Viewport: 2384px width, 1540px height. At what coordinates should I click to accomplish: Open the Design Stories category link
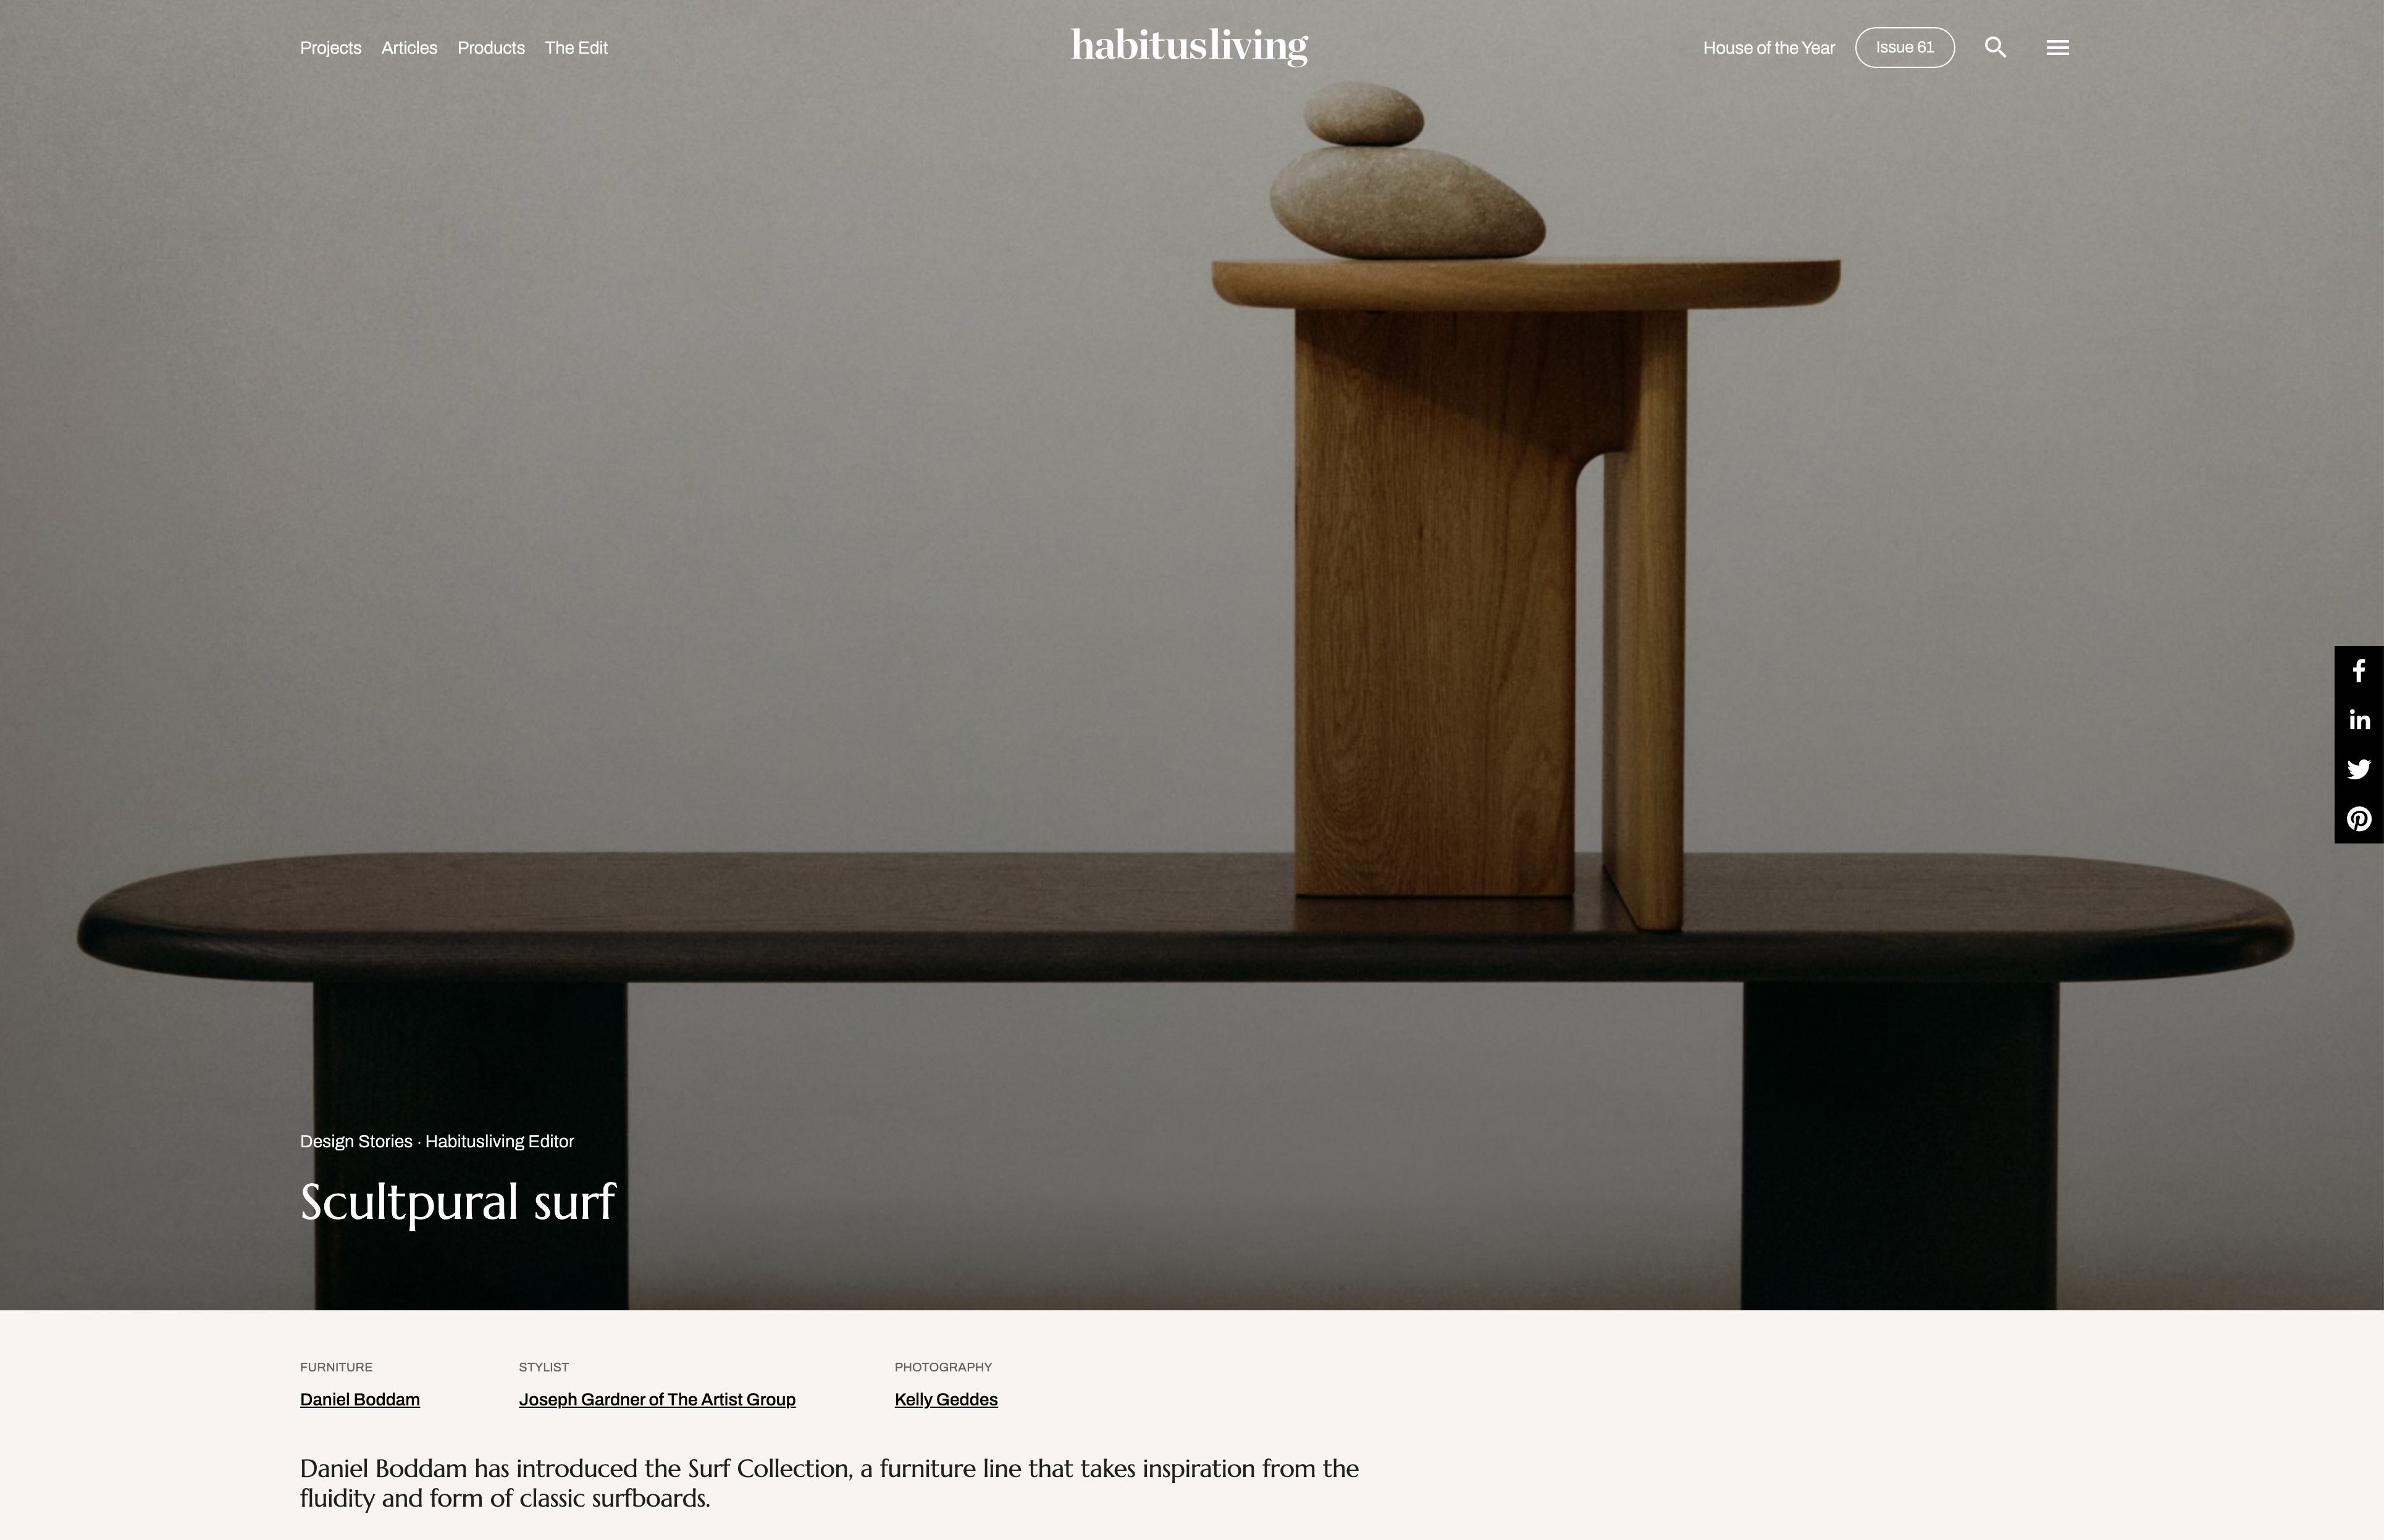[356, 1141]
